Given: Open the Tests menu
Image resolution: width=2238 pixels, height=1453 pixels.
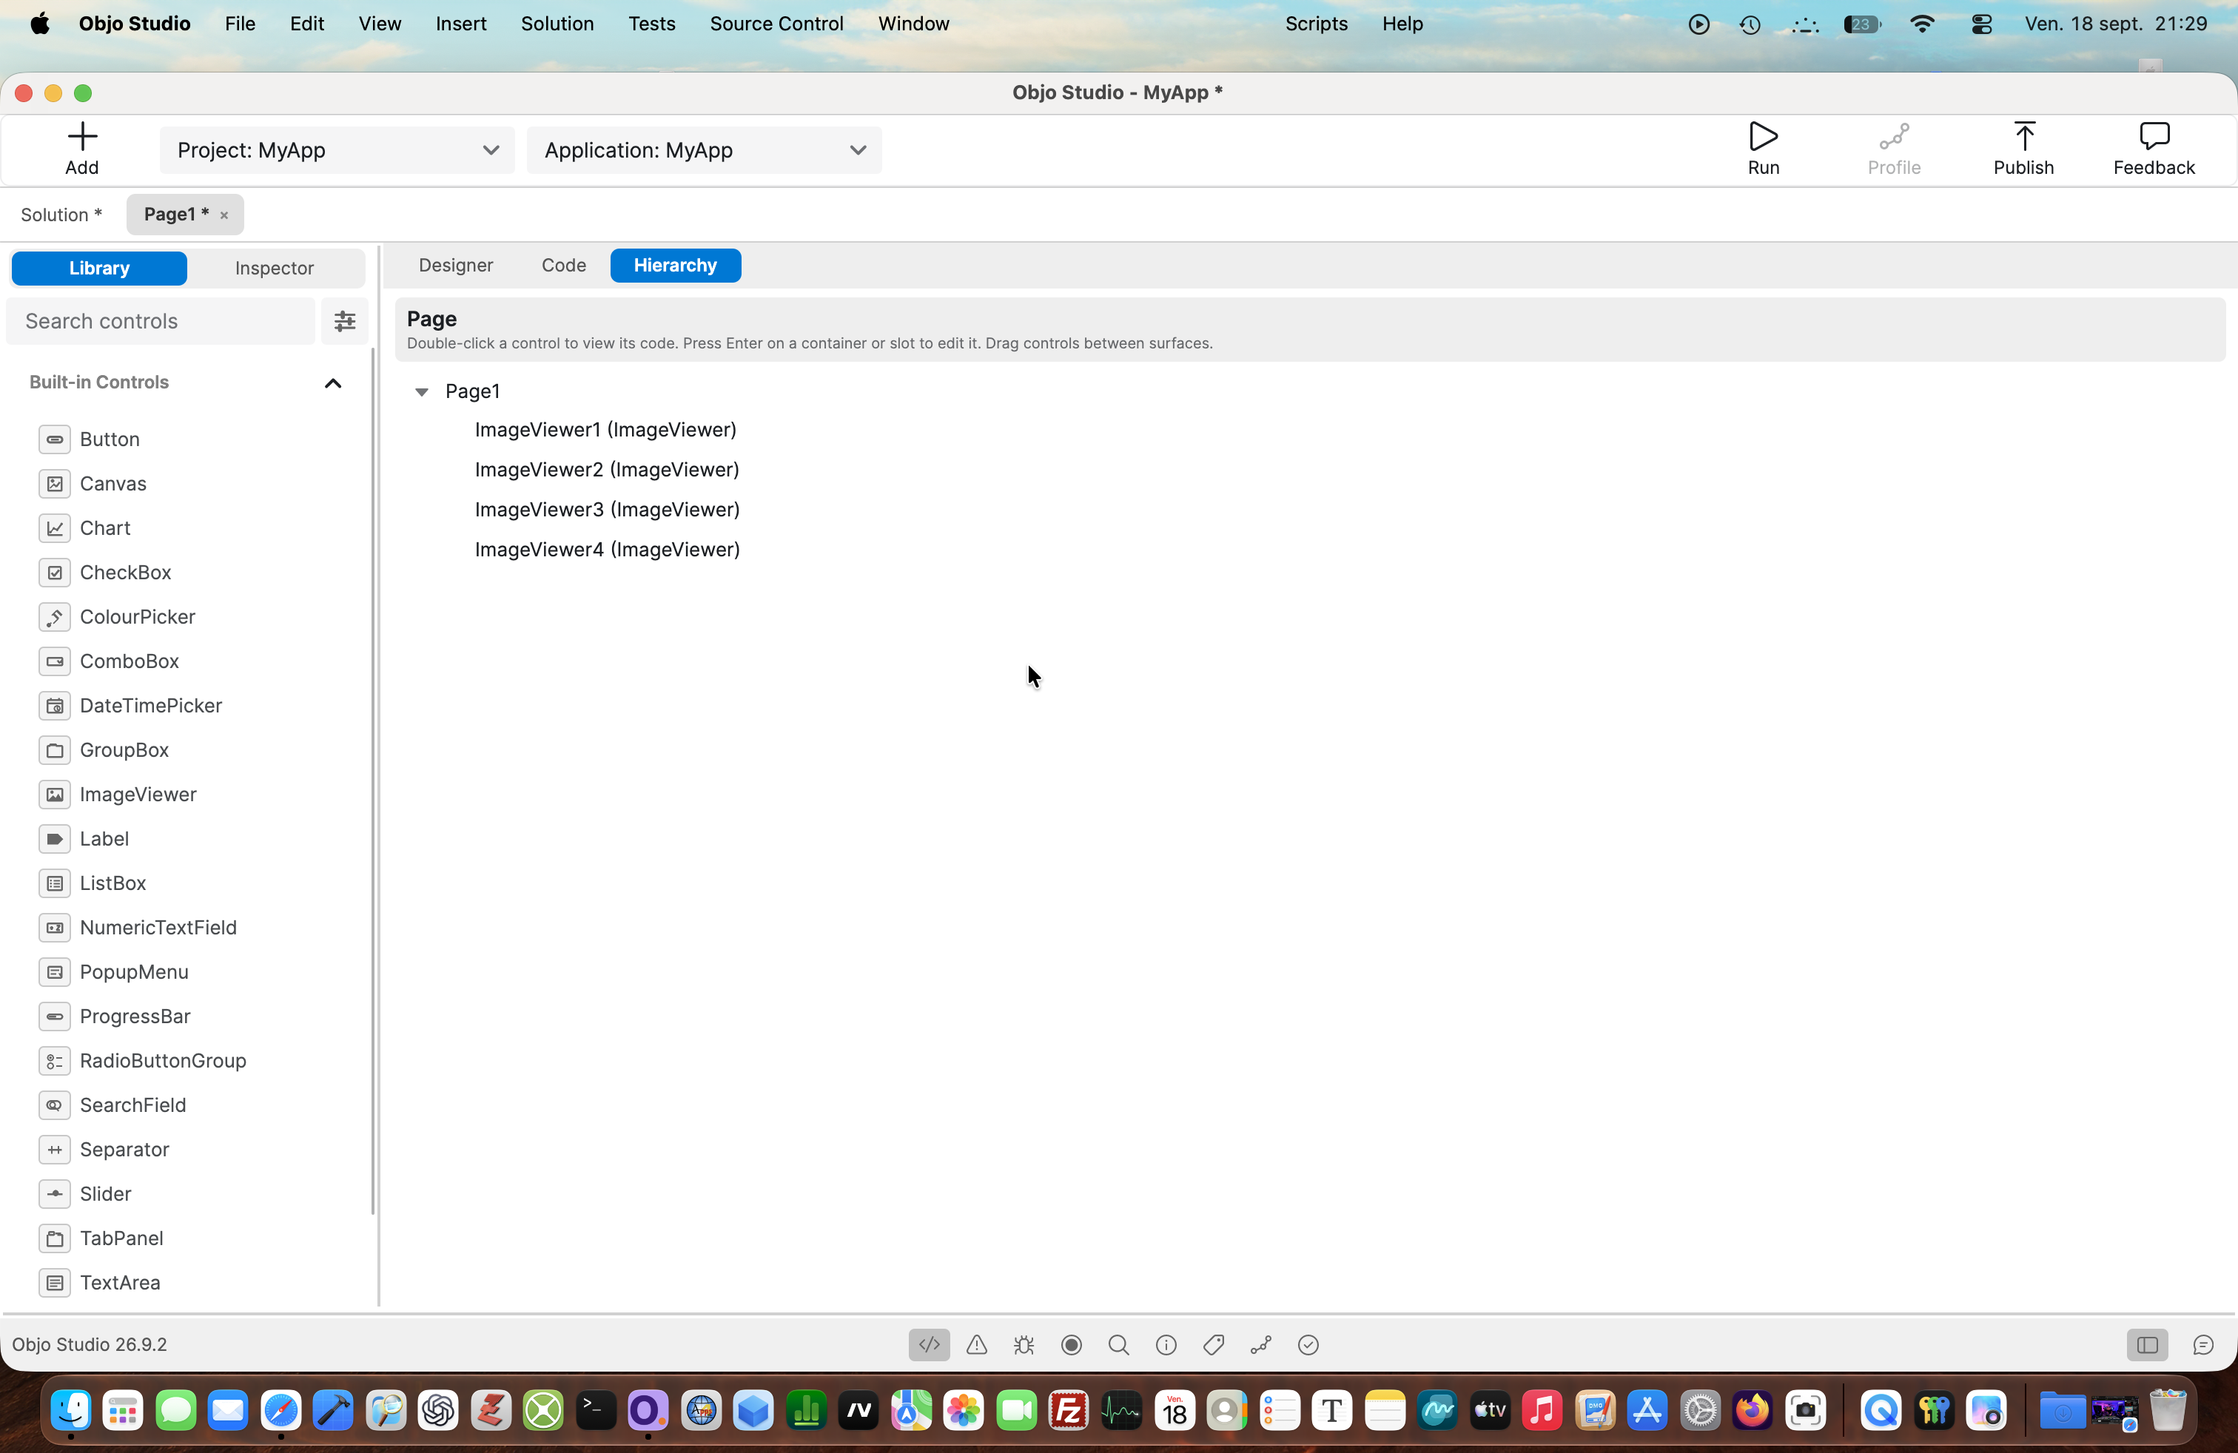Looking at the screenshot, I should click(x=652, y=24).
